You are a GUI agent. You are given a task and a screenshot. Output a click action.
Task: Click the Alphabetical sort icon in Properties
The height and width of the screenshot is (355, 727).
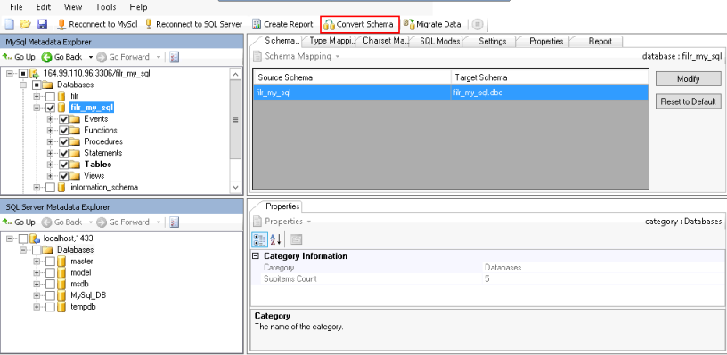pos(276,239)
